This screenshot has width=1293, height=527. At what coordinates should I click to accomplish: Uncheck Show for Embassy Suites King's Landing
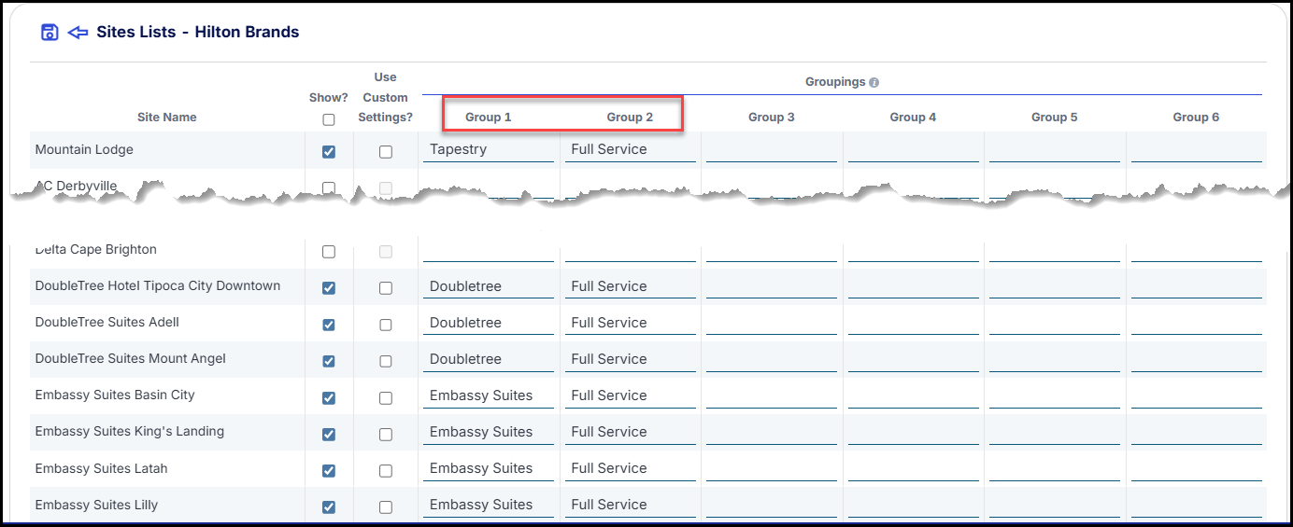[329, 435]
